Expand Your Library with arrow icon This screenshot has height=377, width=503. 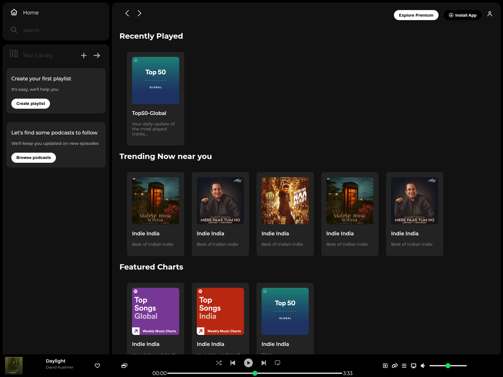click(x=97, y=55)
